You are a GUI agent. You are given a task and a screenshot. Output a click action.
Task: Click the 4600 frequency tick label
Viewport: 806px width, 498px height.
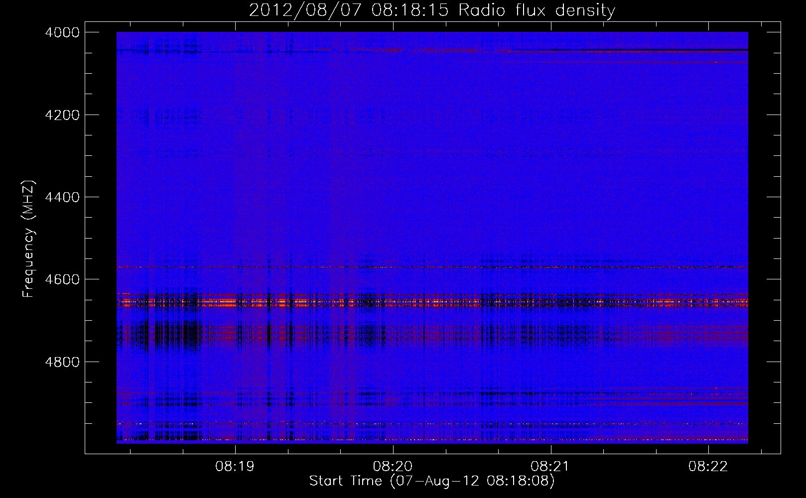62,279
